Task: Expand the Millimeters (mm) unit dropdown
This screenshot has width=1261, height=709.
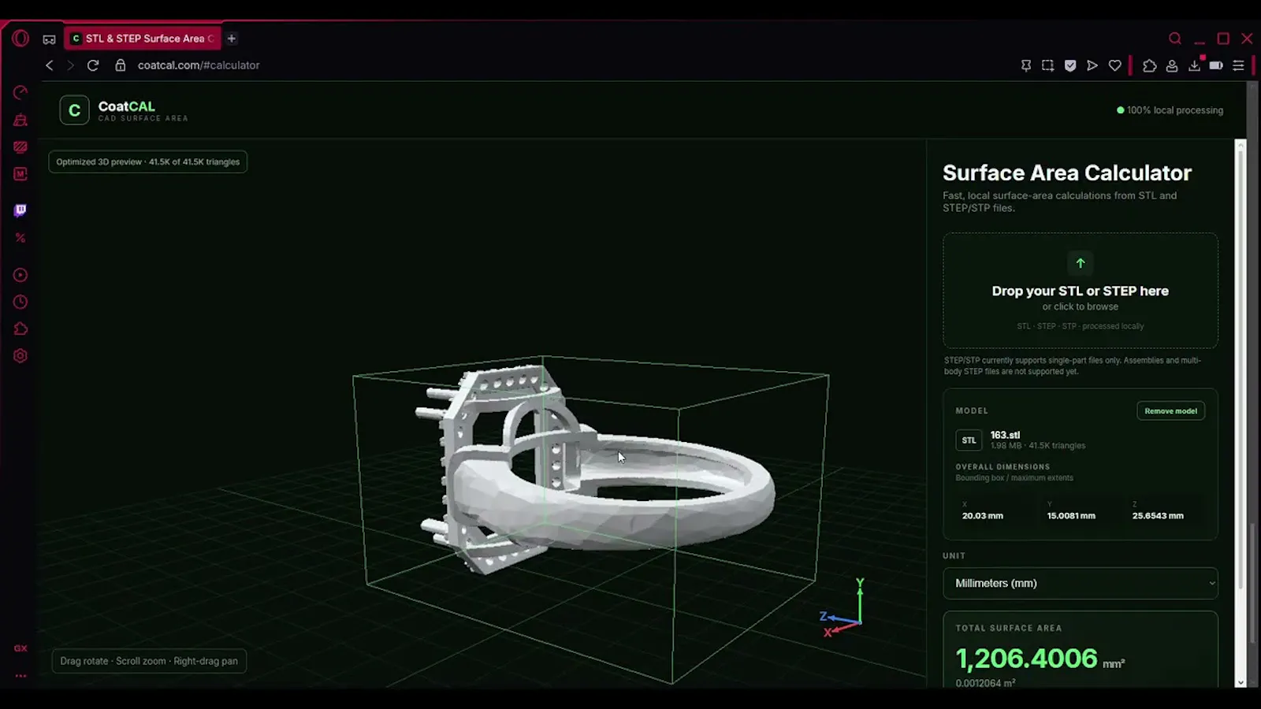Action: pyautogui.click(x=1081, y=583)
